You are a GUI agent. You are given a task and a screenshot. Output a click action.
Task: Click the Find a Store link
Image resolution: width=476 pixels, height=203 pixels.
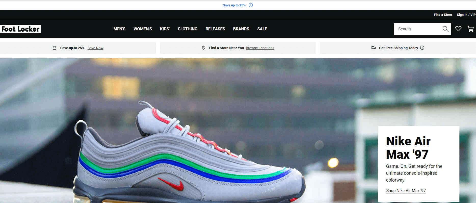(443, 15)
